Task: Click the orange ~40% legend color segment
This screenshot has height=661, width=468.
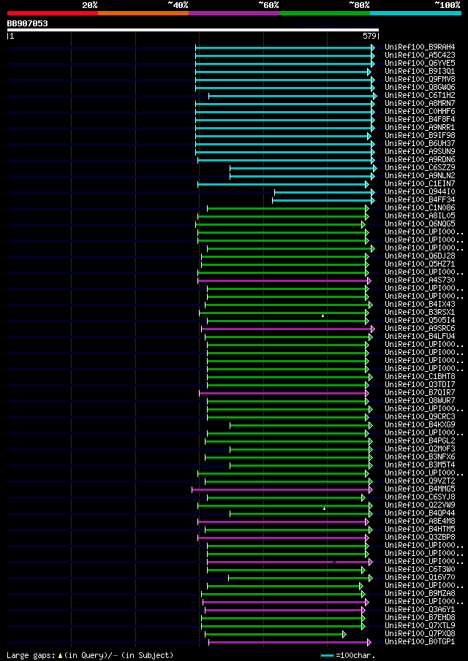Action: pyautogui.click(x=143, y=13)
